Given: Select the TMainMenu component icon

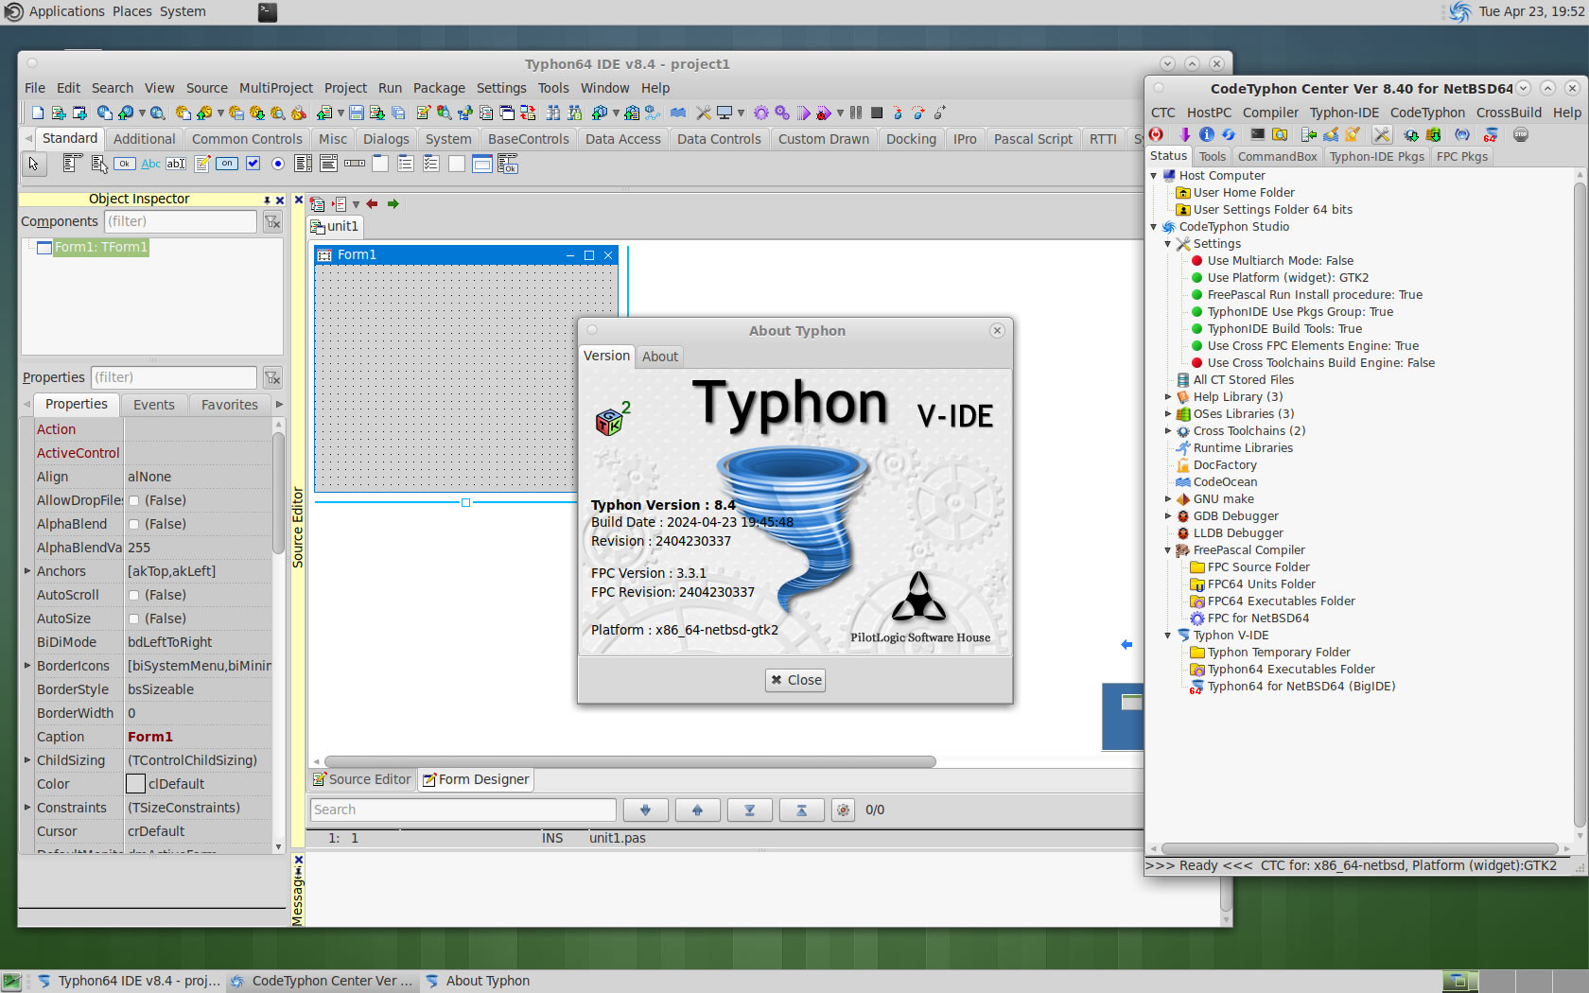Looking at the screenshot, I should [71, 164].
